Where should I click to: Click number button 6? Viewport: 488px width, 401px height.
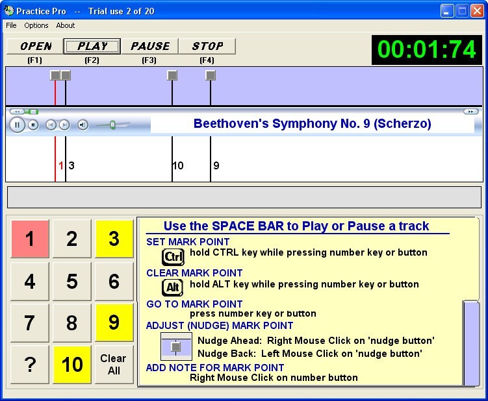[114, 281]
